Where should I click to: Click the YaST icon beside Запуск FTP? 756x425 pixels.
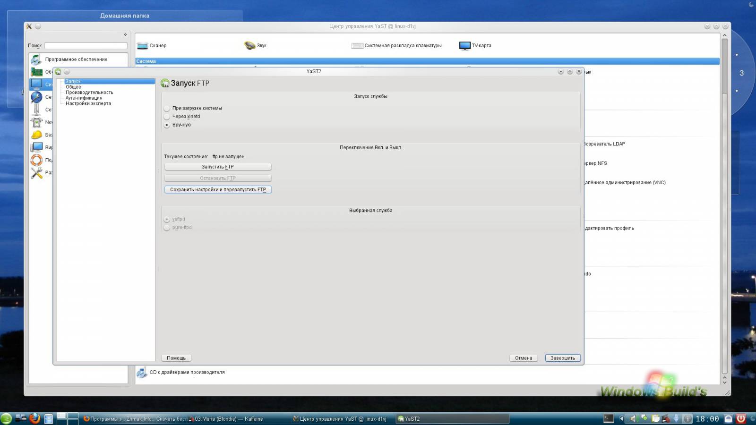coord(165,83)
